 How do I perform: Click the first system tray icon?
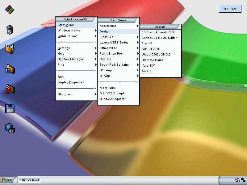tap(237, 180)
